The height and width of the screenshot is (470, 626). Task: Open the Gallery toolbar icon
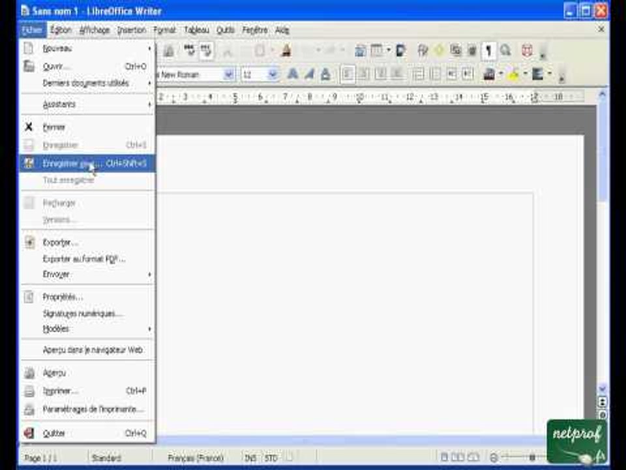456,51
